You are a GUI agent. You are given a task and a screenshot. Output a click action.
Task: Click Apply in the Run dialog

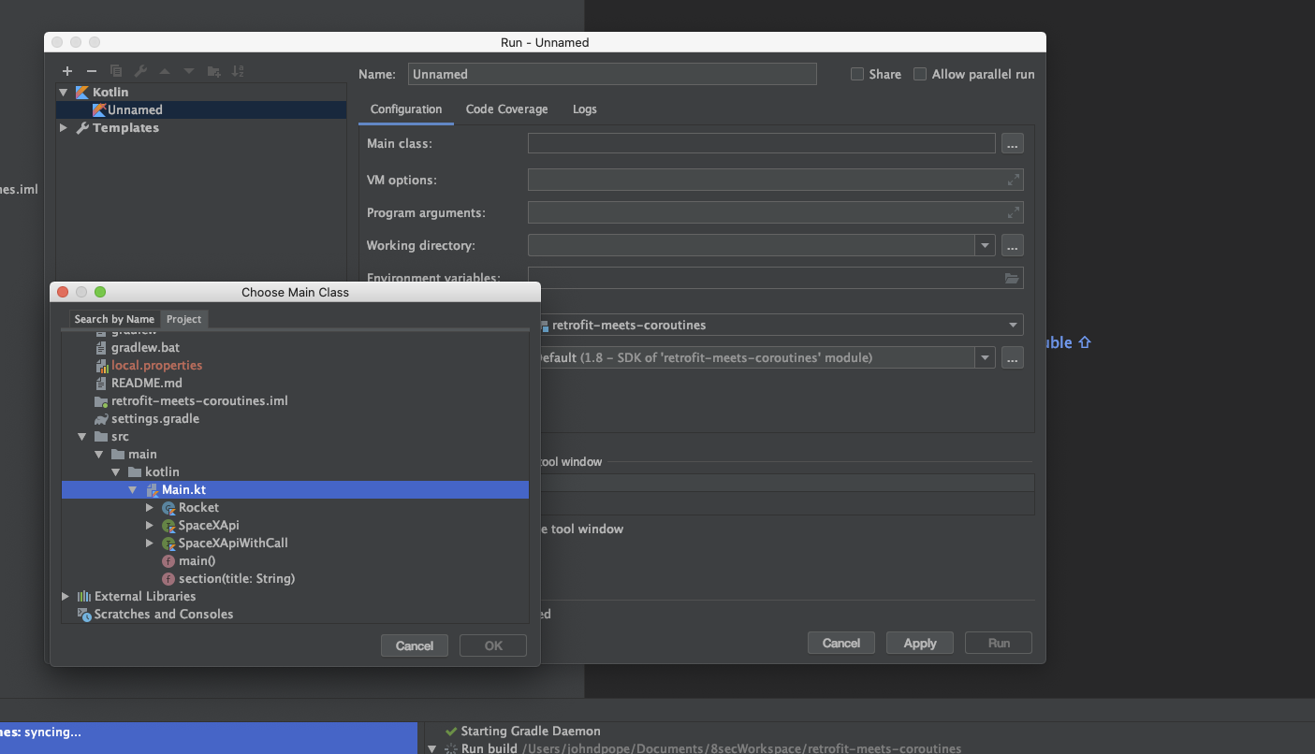pos(920,643)
